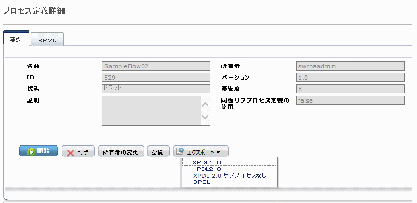This screenshot has width=417, height=203.
Task: Click the export icon on エクスポート button
Action: (x=180, y=151)
